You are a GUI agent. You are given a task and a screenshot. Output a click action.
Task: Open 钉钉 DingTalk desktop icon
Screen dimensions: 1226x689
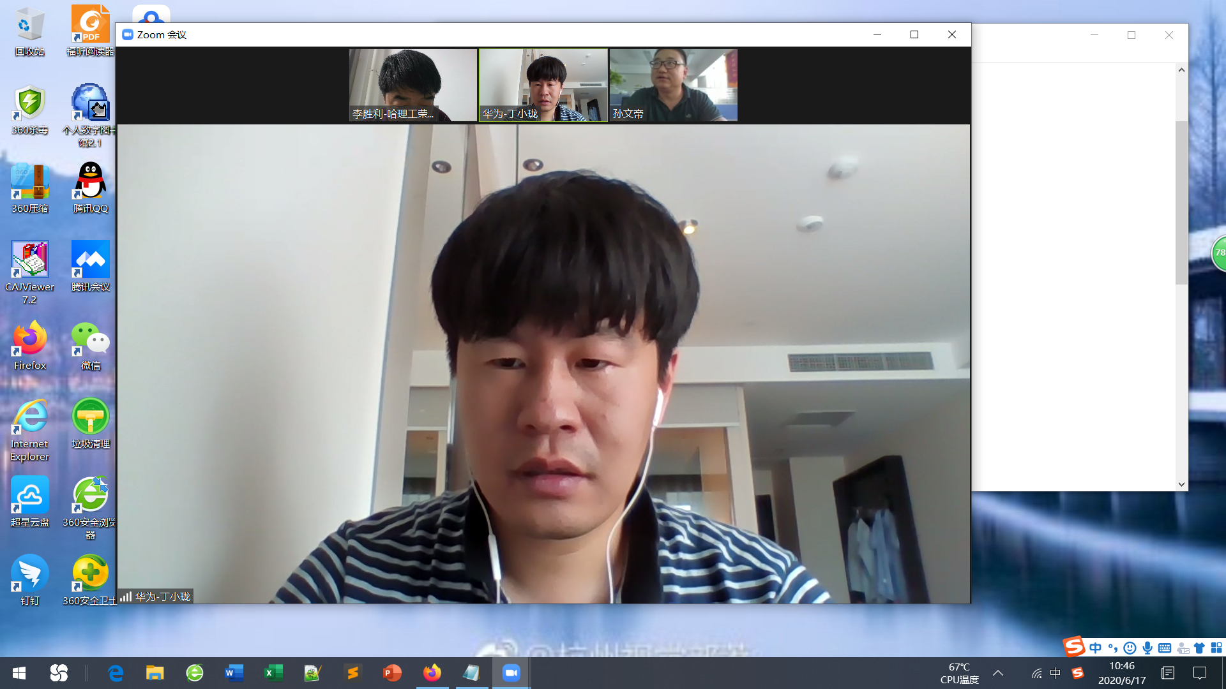[x=29, y=581]
